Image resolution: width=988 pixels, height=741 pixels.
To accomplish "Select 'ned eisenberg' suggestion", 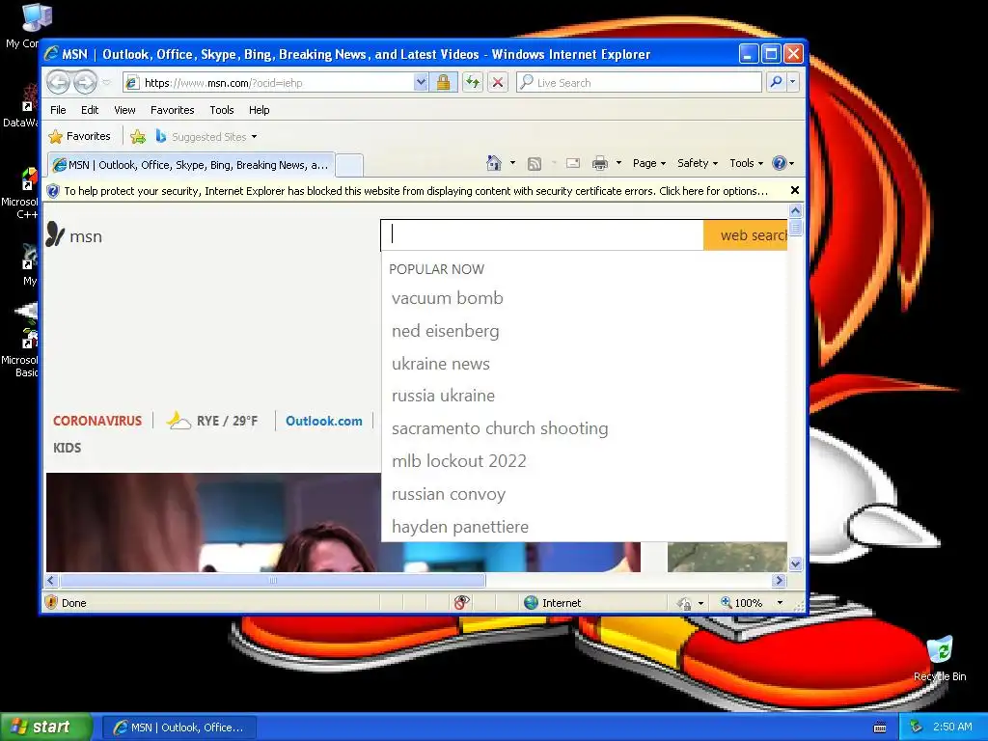I will pyautogui.click(x=445, y=331).
